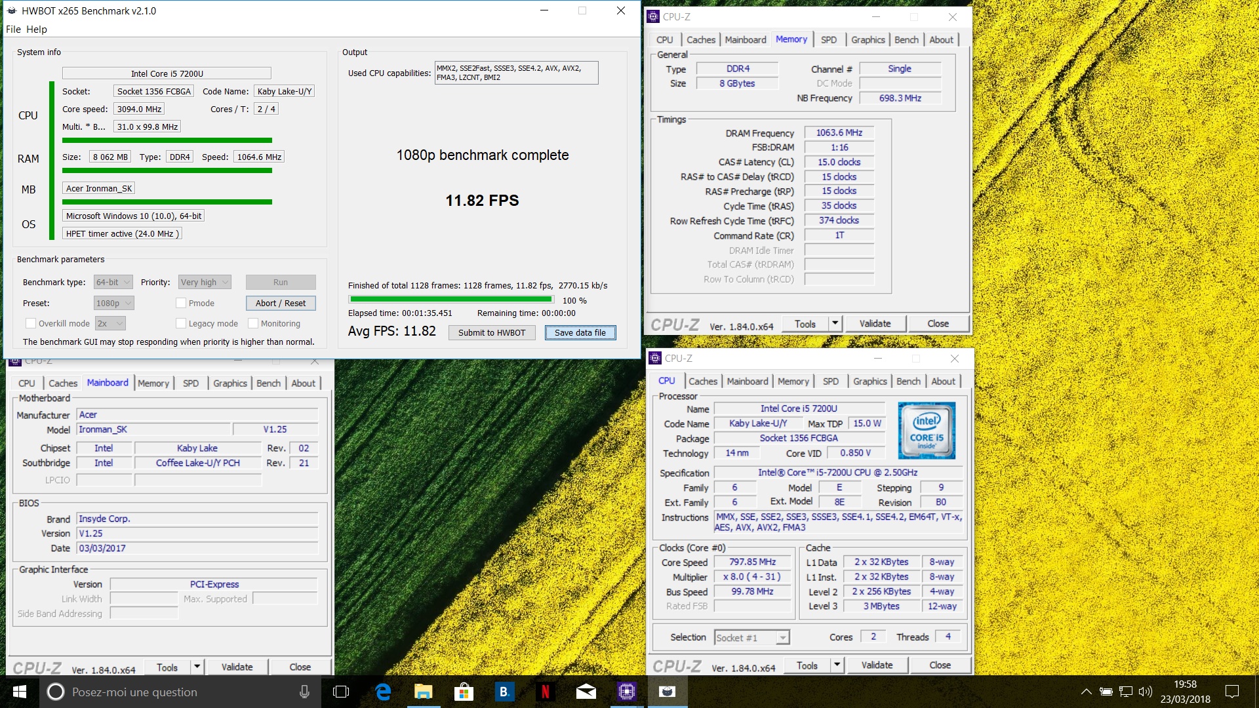Switch to Caches tab in Mainboard CPU-Z window
Viewport: 1259px width, 708px height.
point(63,383)
